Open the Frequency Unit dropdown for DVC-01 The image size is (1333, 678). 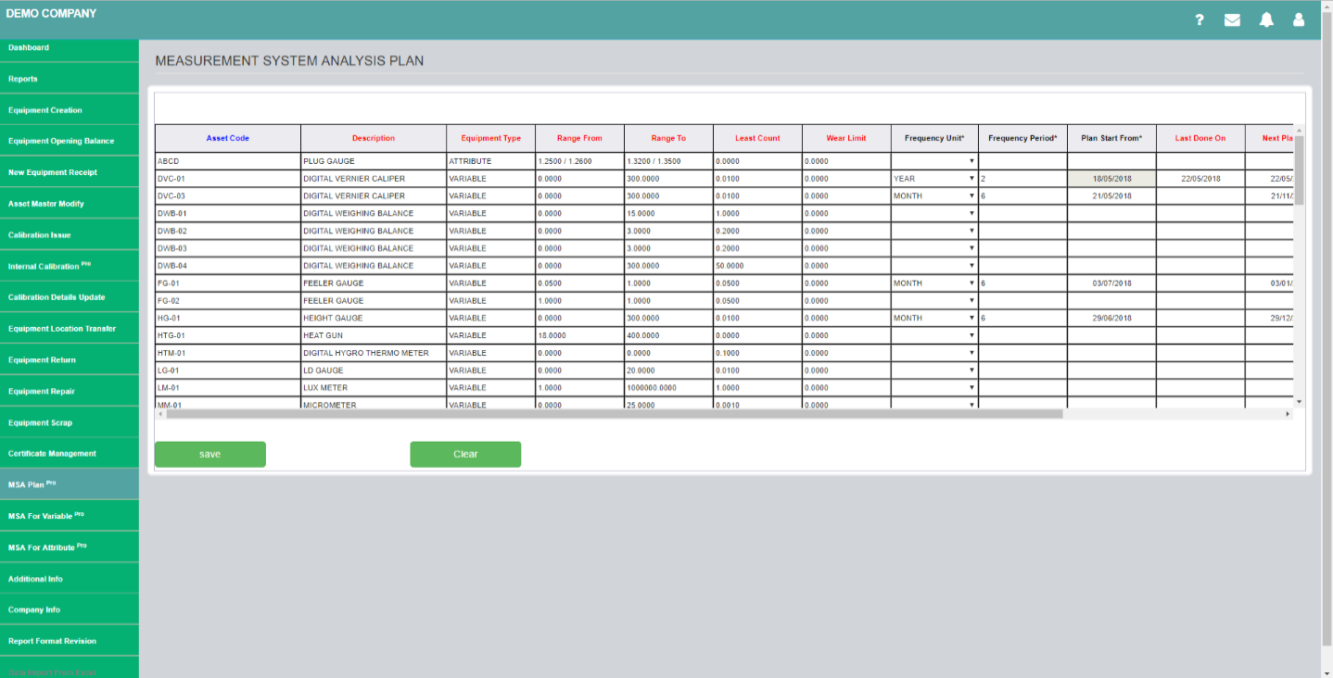point(969,178)
